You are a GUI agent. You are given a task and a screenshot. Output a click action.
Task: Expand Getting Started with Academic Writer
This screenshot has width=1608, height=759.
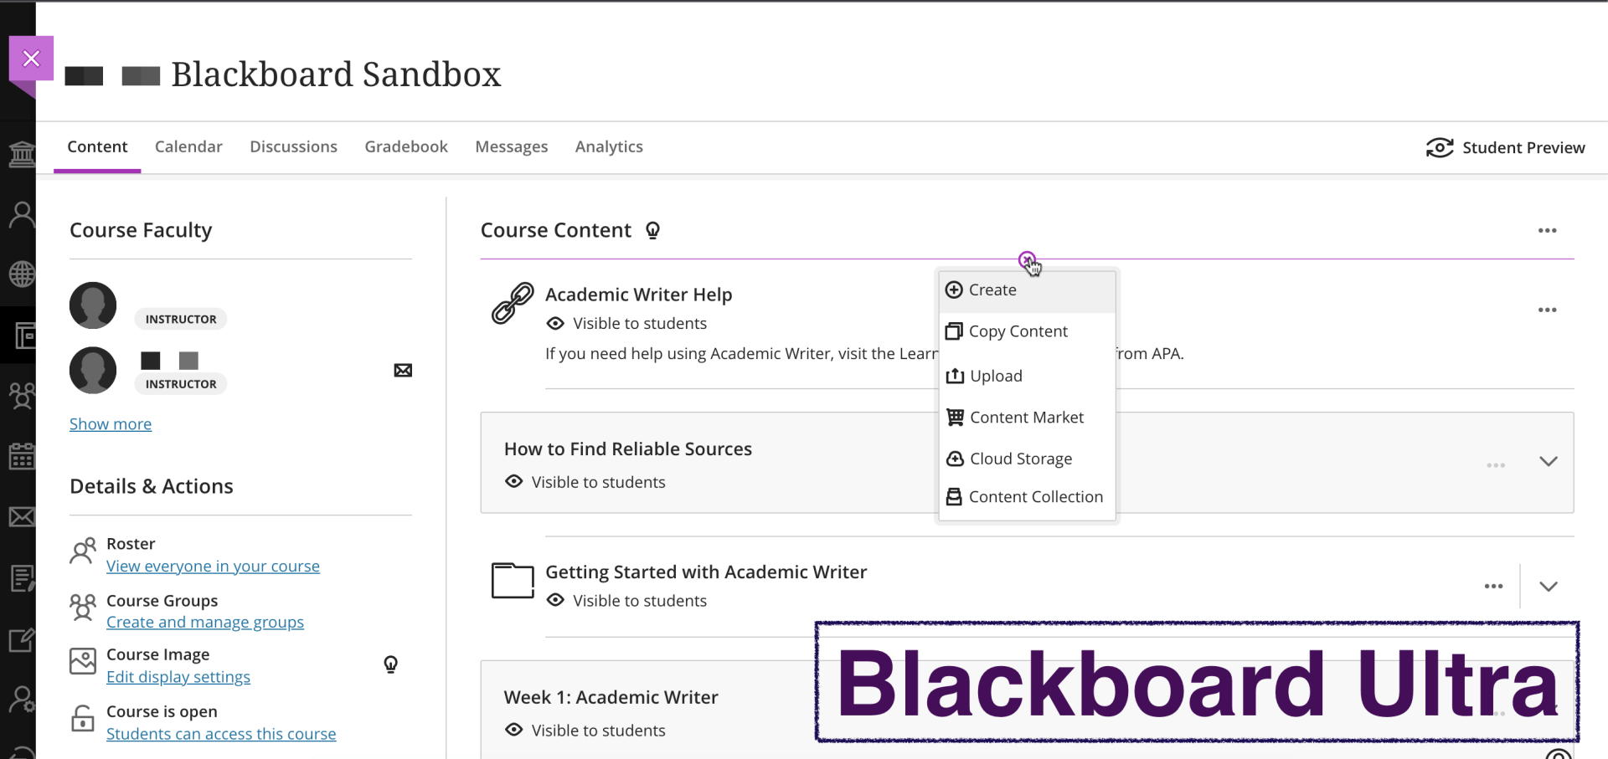[x=1548, y=586]
